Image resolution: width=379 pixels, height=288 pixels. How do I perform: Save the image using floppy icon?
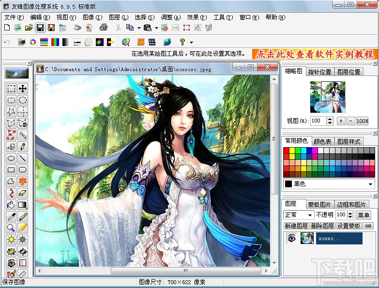[x=40, y=28]
